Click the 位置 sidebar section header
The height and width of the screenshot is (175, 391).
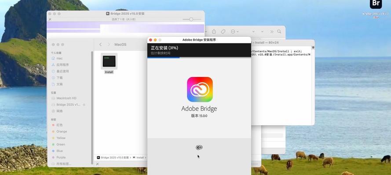[x=54, y=93]
